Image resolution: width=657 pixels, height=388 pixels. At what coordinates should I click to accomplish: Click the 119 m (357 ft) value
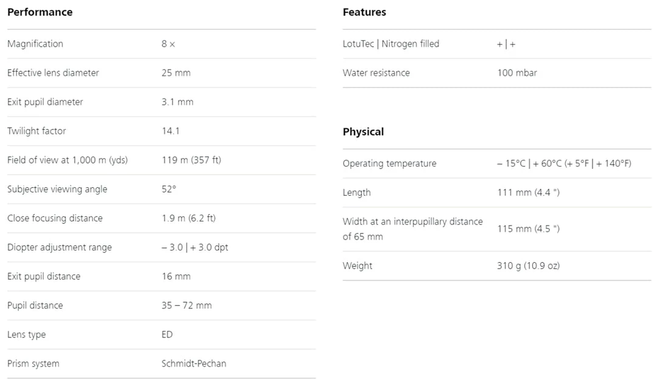coord(191,161)
